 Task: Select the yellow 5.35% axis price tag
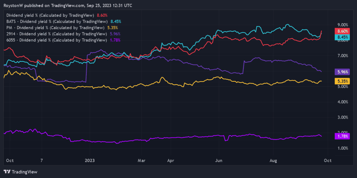342,81
